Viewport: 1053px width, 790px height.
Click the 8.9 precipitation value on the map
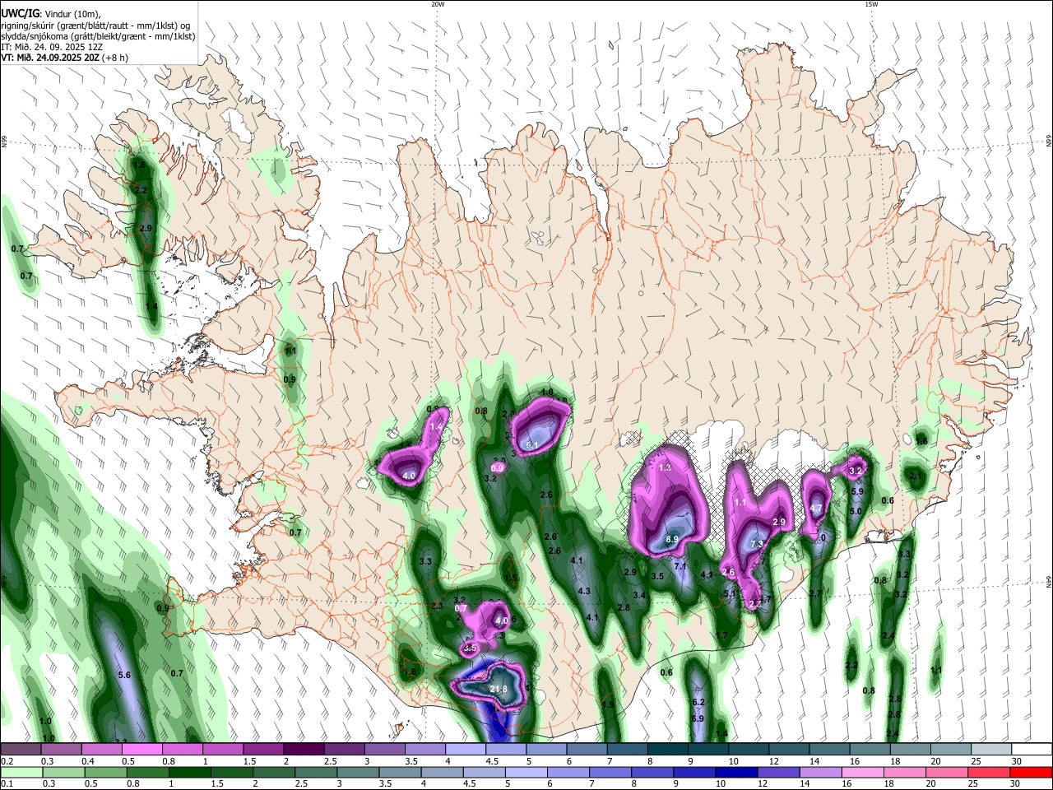(x=672, y=540)
